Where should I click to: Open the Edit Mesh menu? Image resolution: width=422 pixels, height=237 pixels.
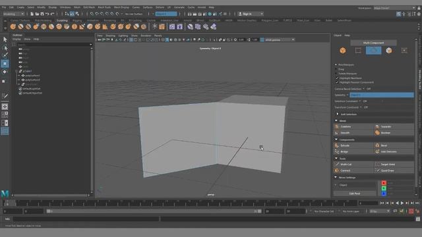click(89, 7)
